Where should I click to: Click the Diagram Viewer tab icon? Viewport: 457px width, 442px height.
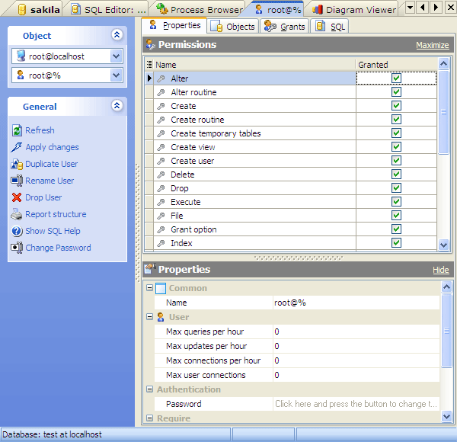[x=318, y=10]
